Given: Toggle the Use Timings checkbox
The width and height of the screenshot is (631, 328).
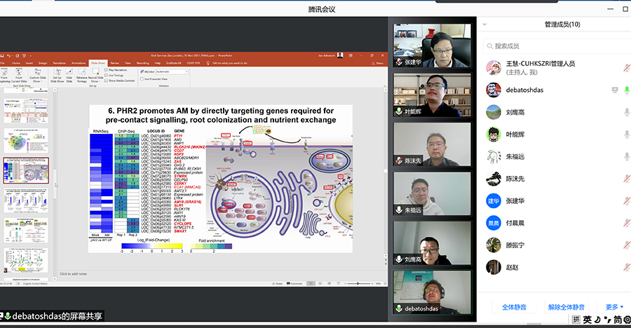Looking at the screenshot, I should point(107,75).
